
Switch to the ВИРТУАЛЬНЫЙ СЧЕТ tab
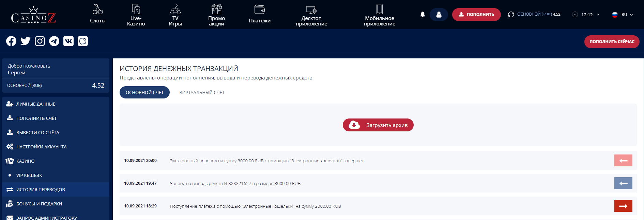coord(202,92)
